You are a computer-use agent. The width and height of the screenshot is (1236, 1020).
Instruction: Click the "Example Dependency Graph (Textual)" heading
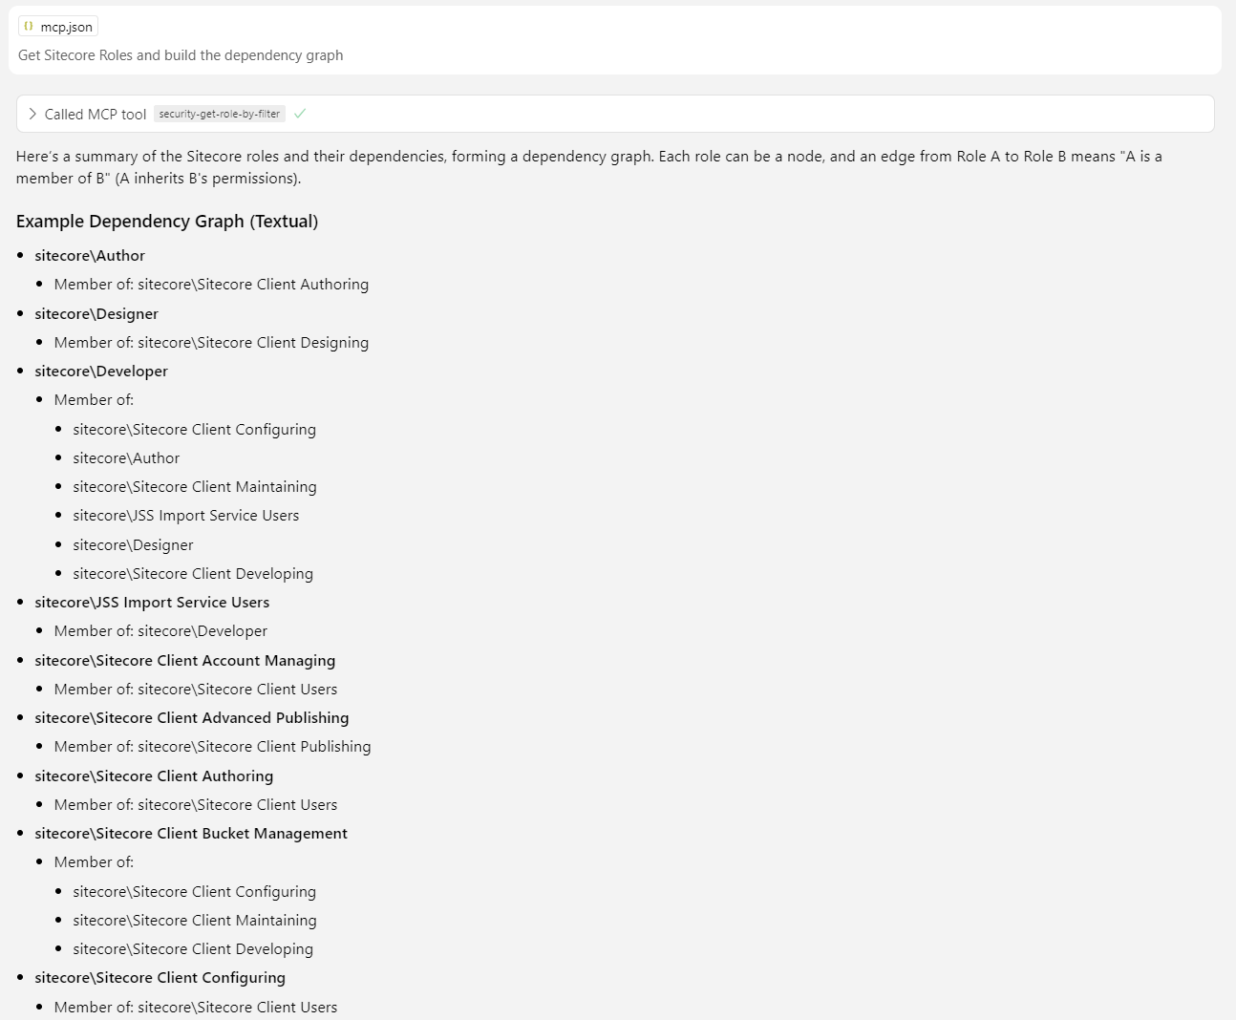coord(167,222)
